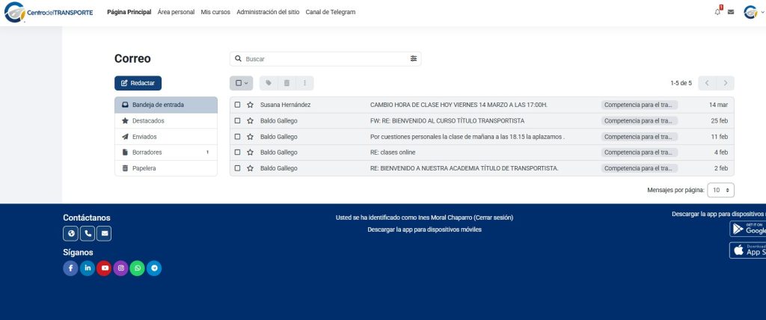Check the Susana Hernández message checkbox
The image size is (766, 320).
point(237,105)
